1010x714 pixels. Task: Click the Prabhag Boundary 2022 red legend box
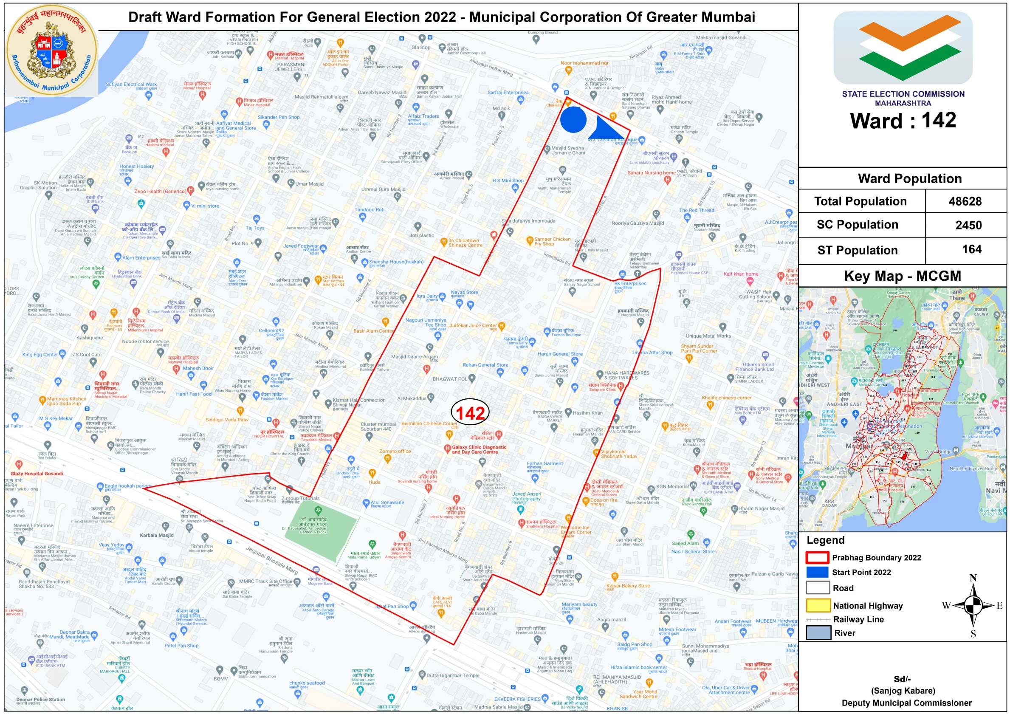(817, 557)
